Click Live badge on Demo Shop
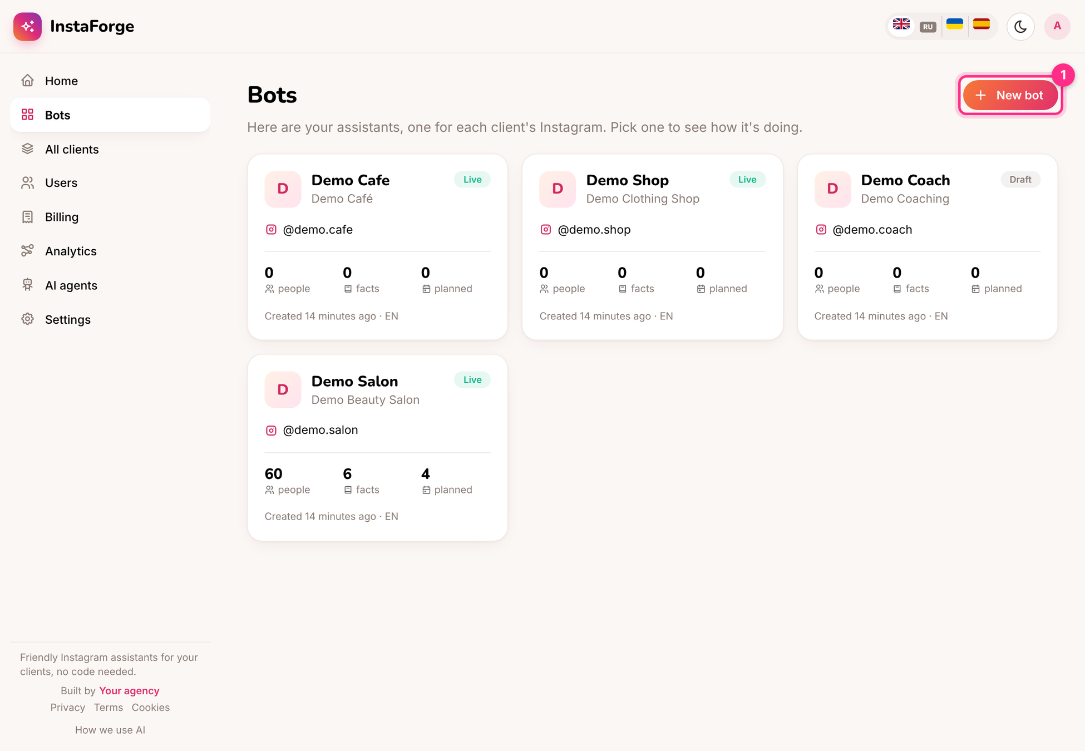This screenshot has width=1085, height=751. pyautogui.click(x=747, y=180)
